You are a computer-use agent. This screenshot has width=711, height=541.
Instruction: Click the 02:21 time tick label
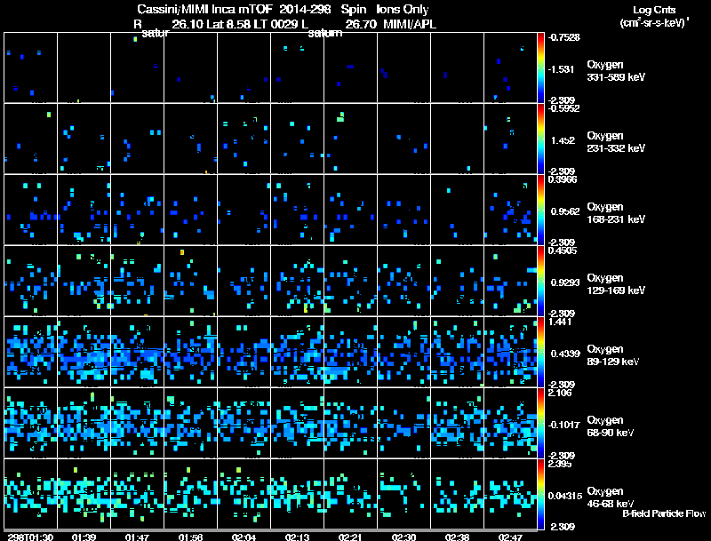coord(349,537)
